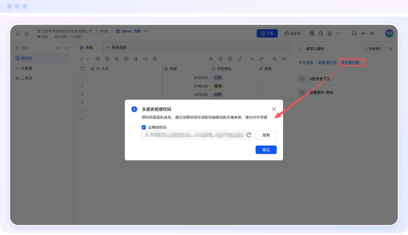Image resolution: width=408 pixels, height=235 pixels.
Task: Select the ¥160.00 cell
Action: pos(187,86)
